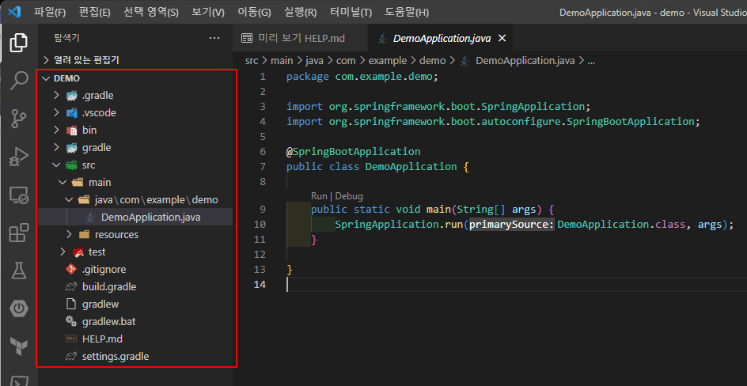
Task: Click the 'primarySource:' inlay hint
Action: (512, 224)
